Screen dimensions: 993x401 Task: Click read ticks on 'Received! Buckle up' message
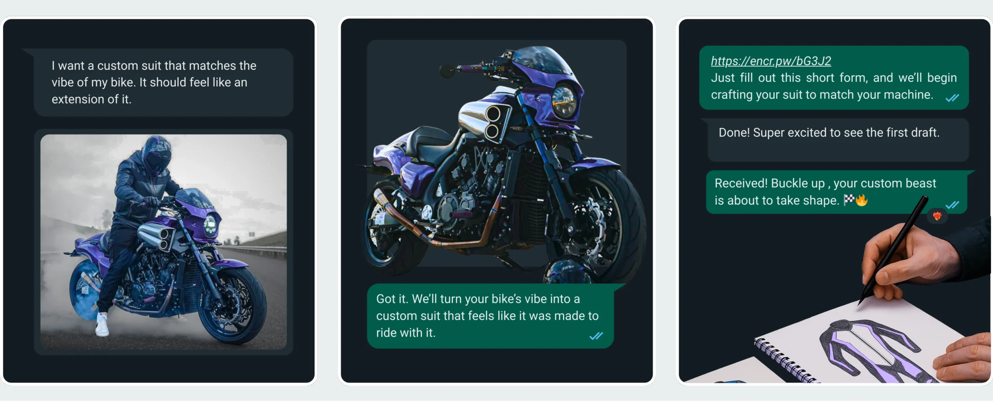(952, 205)
